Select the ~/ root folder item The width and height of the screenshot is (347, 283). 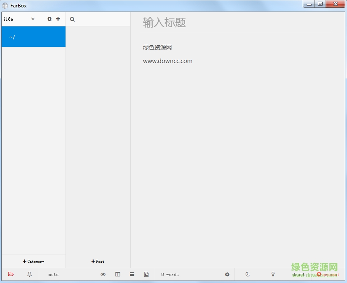[x=33, y=37]
